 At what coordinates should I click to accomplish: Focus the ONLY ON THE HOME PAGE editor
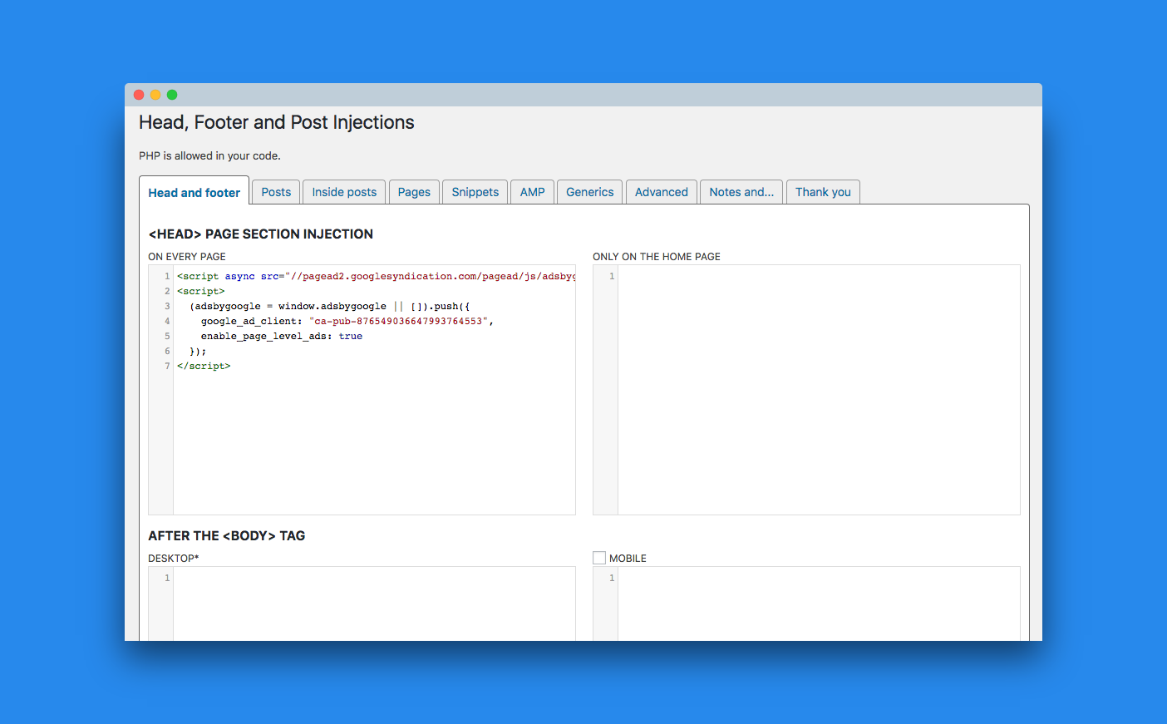806,390
